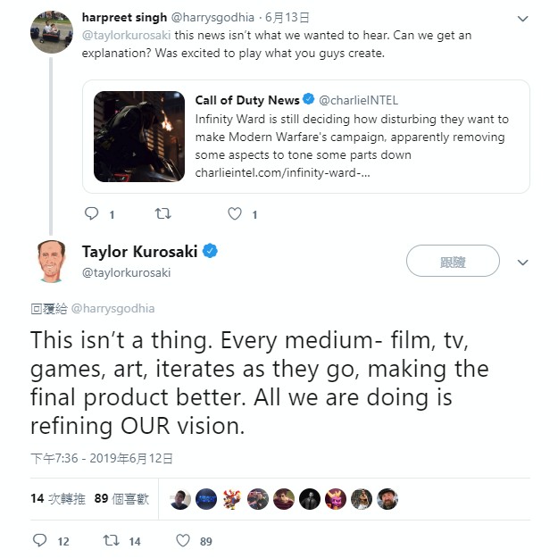
Task: Open tweet timestamp 下午7:36 - 2019年6月12日
Action: pyautogui.click(x=102, y=458)
